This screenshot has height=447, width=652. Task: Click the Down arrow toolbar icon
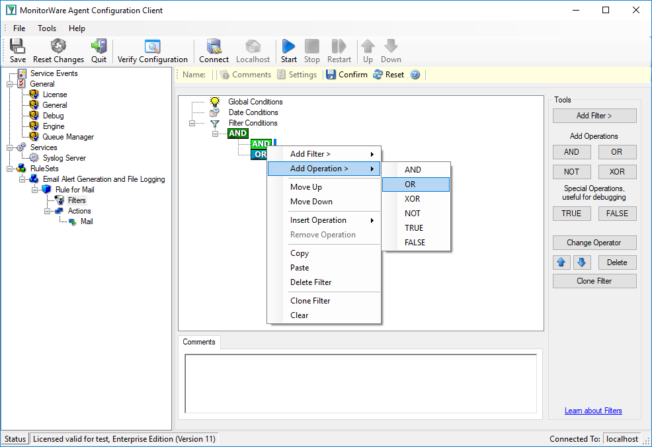(391, 46)
